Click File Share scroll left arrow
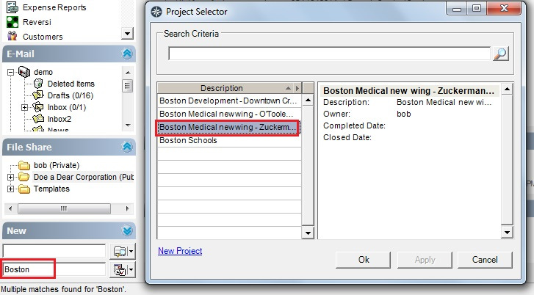The image size is (534, 295). [10, 208]
